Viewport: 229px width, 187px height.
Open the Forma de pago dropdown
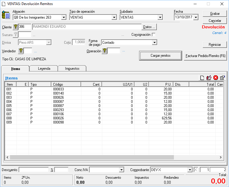(154, 43)
